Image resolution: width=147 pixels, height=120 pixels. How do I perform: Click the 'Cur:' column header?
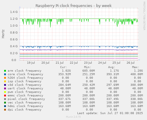tap(64, 67)
